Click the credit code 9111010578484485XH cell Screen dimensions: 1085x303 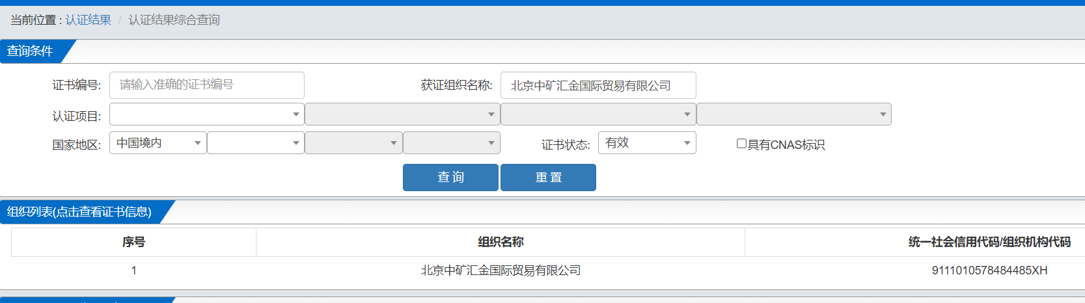click(989, 270)
